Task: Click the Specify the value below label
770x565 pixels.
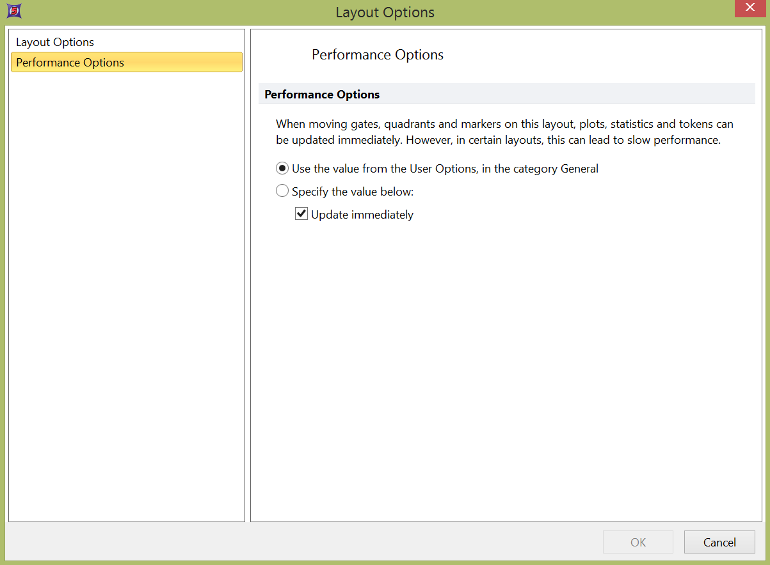Action: 353,192
